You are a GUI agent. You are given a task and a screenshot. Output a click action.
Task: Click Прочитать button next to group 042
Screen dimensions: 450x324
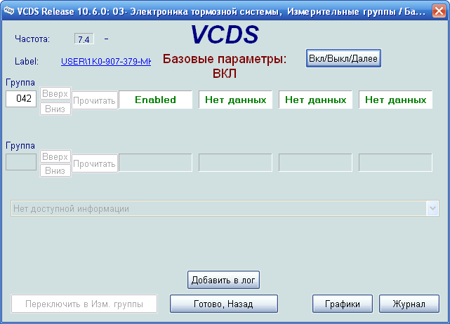(x=94, y=100)
